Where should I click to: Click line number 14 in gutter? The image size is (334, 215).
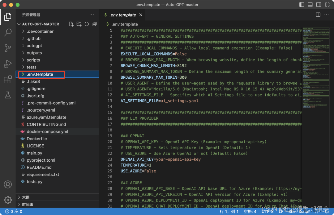[x=110, y=106]
